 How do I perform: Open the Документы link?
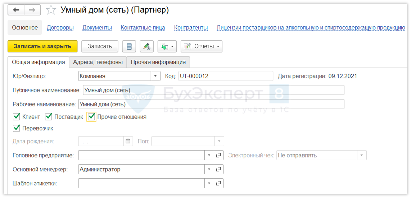point(97,27)
